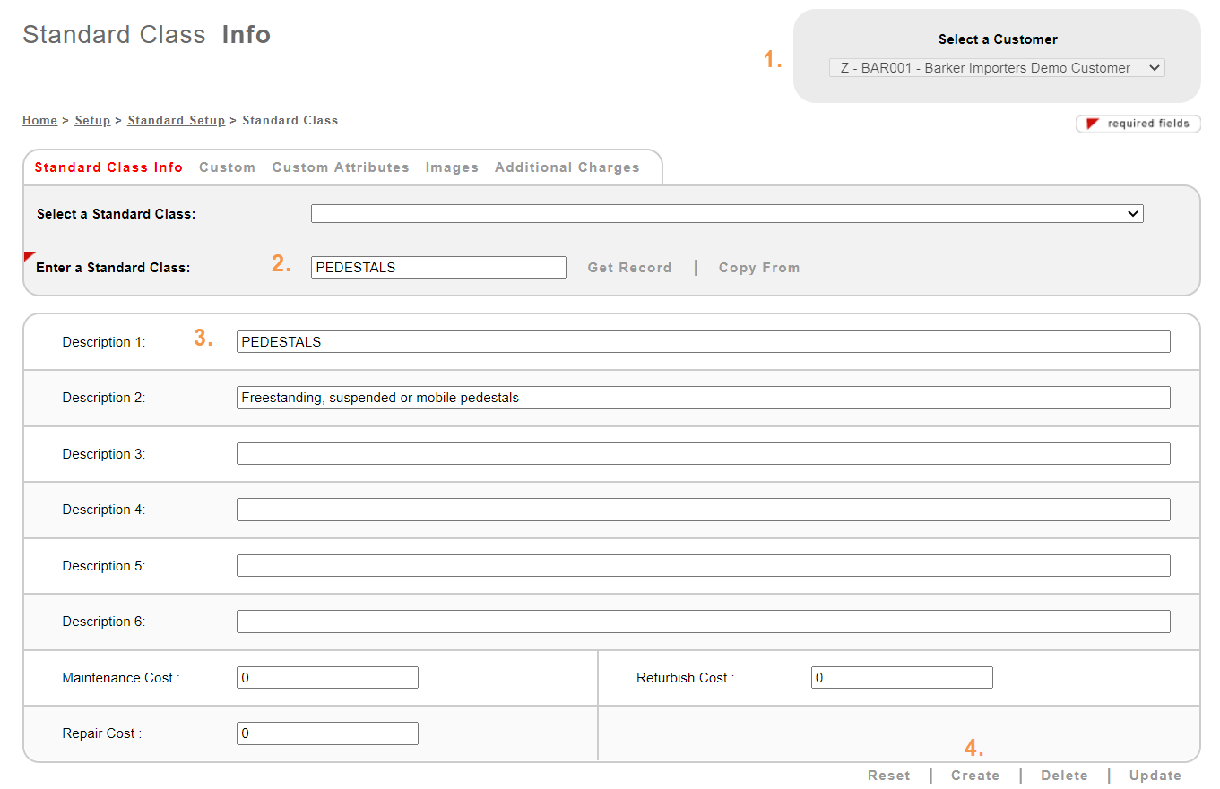Navigate to Setup breadcrumb link

tap(92, 121)
